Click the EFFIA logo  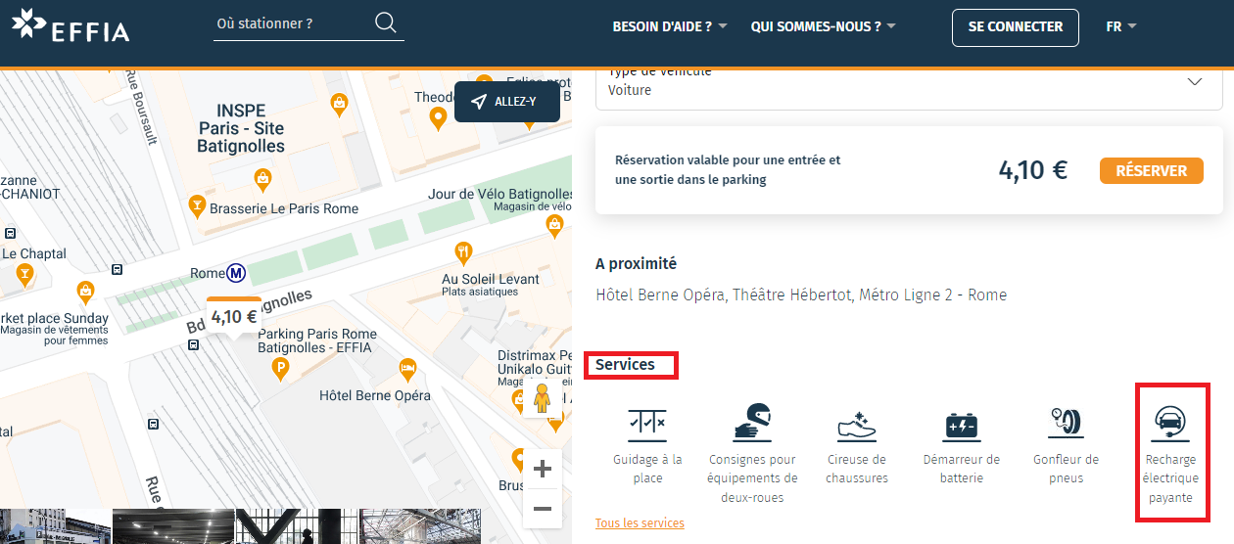point(71,26)
